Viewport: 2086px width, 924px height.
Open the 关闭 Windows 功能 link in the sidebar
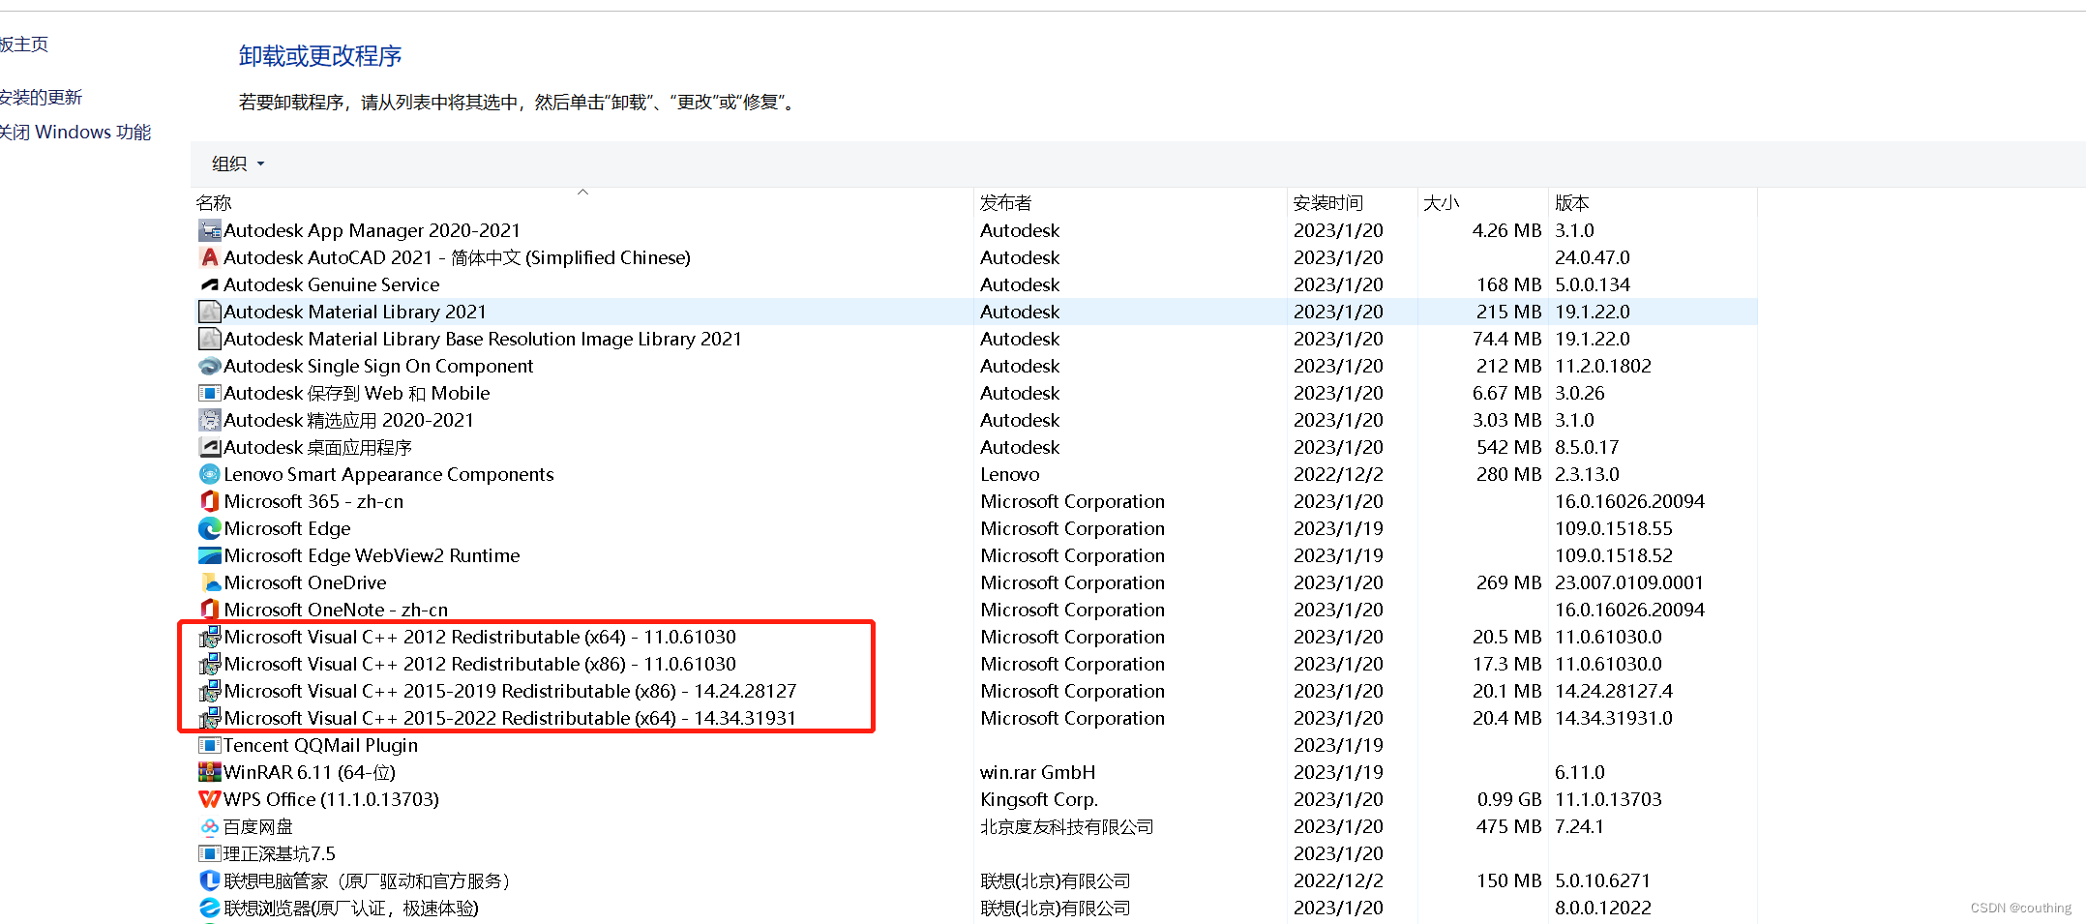pyautogui.click(x=75, y=133)
